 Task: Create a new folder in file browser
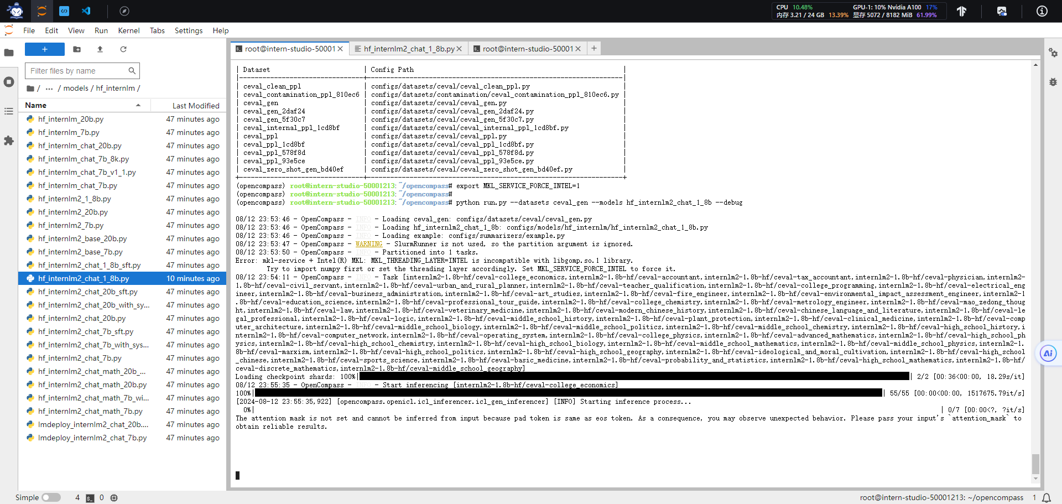pos(77,49)
